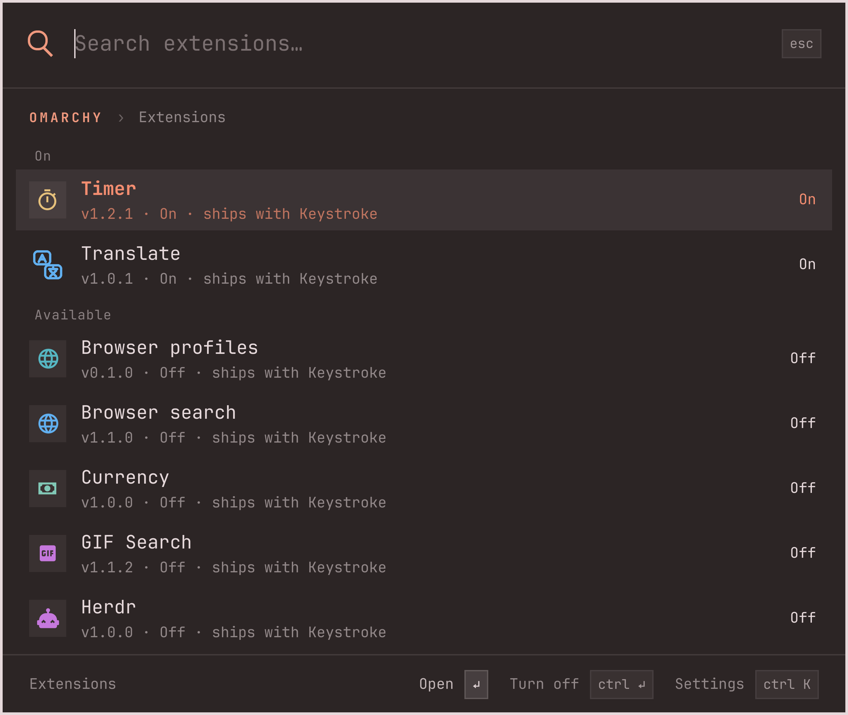This screenshot has width=848, height=715.
Task: Click the ctrl return shortcut key
Action: coord(621,685)
